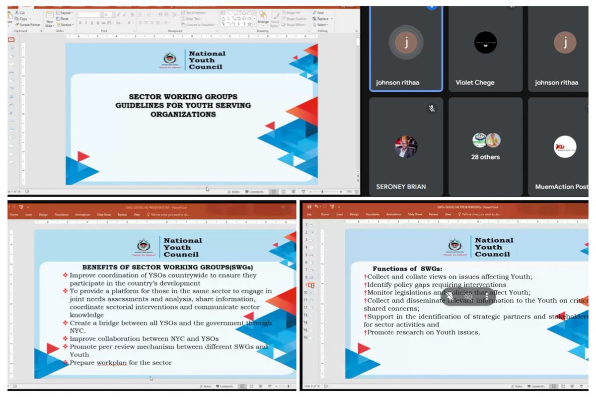Click Undo in Functions-slide window quick access

316,207
